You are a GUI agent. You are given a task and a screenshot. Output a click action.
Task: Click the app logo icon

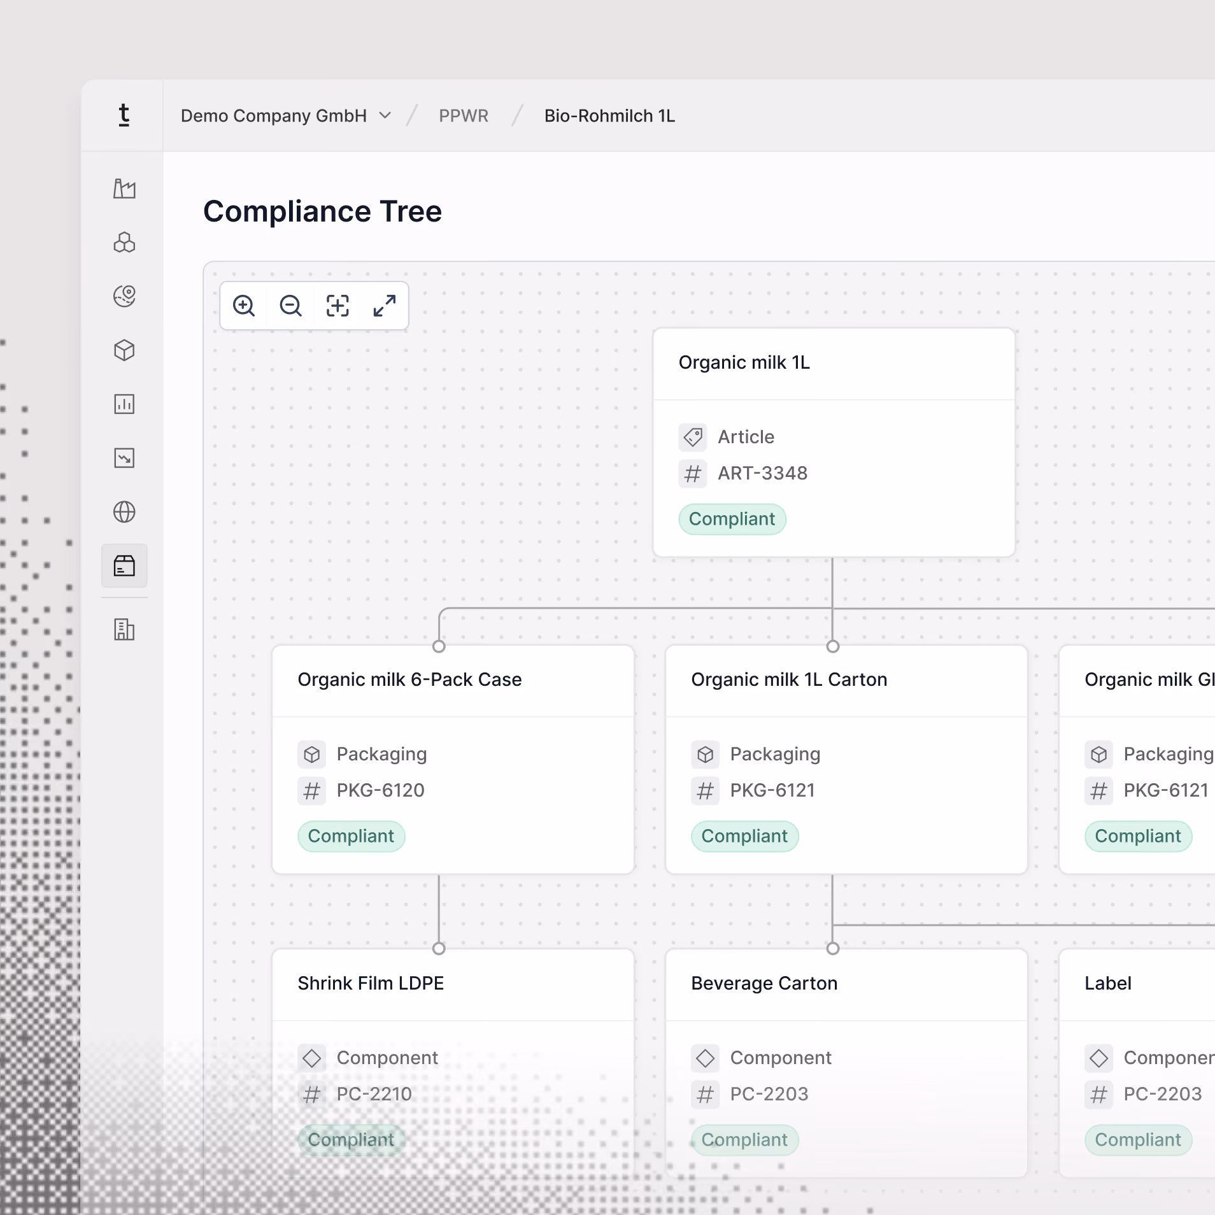tap(124, 115)
